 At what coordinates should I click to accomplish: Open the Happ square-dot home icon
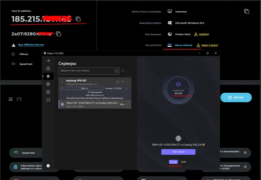[48, 68]
